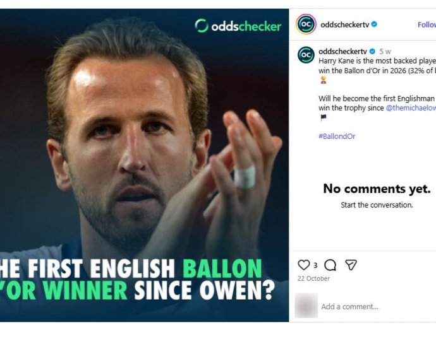View the list of 3 likes
The height and width of the screenshot is (347, 436).
coord(315,266)
